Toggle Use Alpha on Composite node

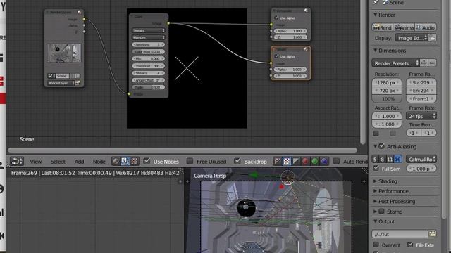pyautogui.click(x=276, y=18)
